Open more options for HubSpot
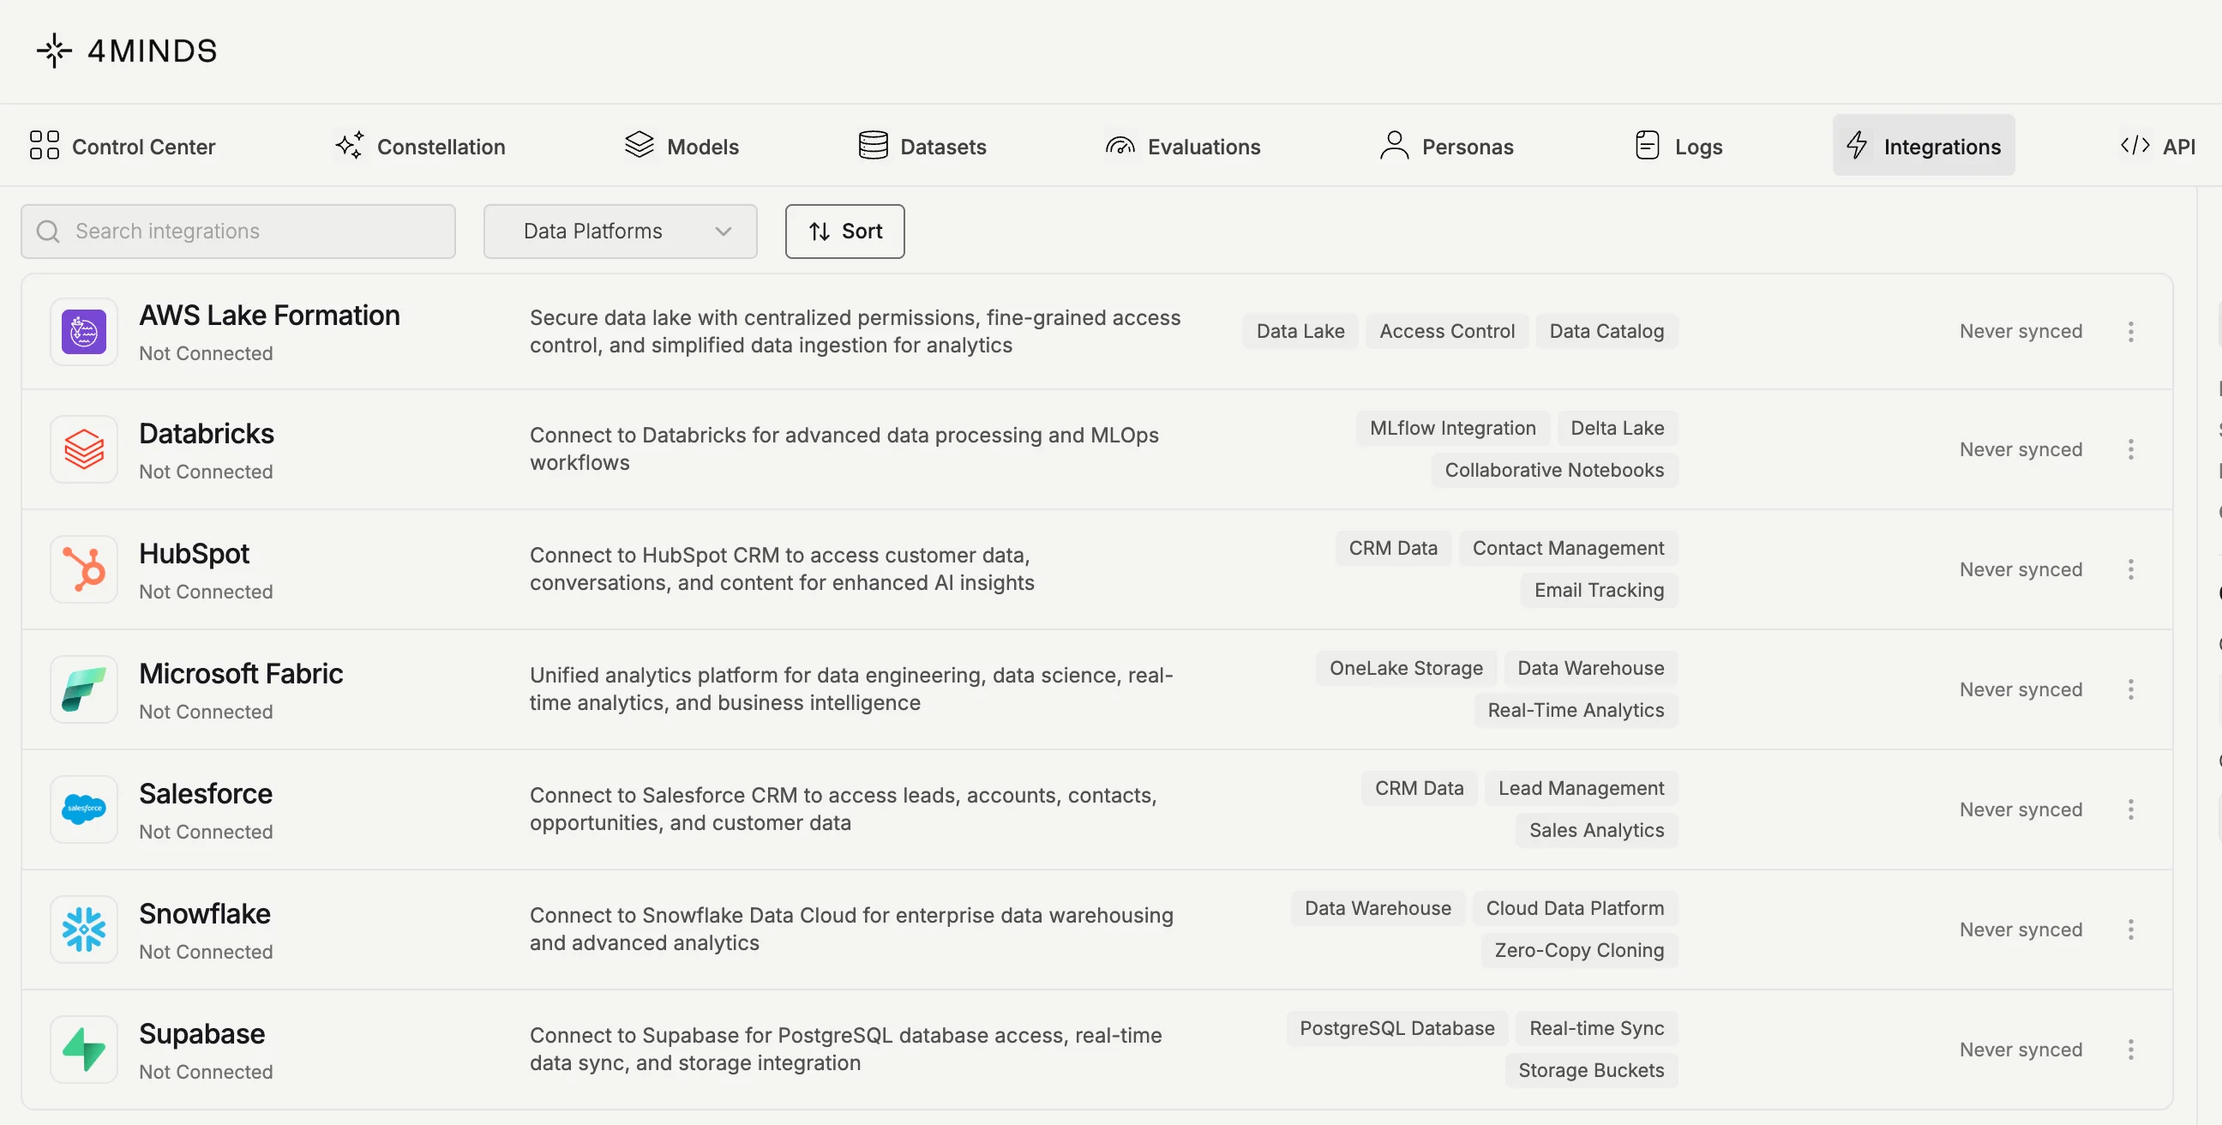 [x=2130, y=569]
